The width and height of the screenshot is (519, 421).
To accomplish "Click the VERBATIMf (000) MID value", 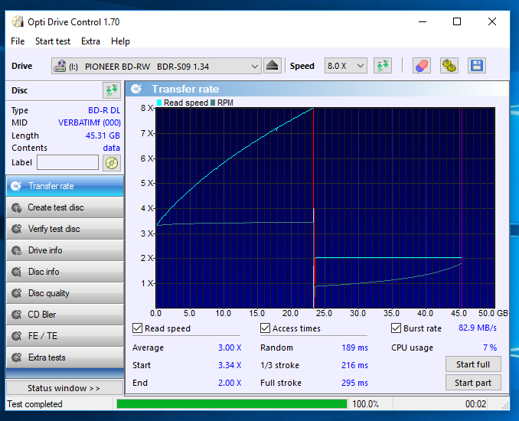I will coord(90,122).
